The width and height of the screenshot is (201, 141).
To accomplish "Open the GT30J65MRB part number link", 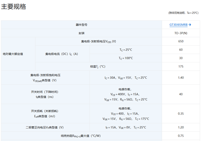I will click(x=179, y=25).
